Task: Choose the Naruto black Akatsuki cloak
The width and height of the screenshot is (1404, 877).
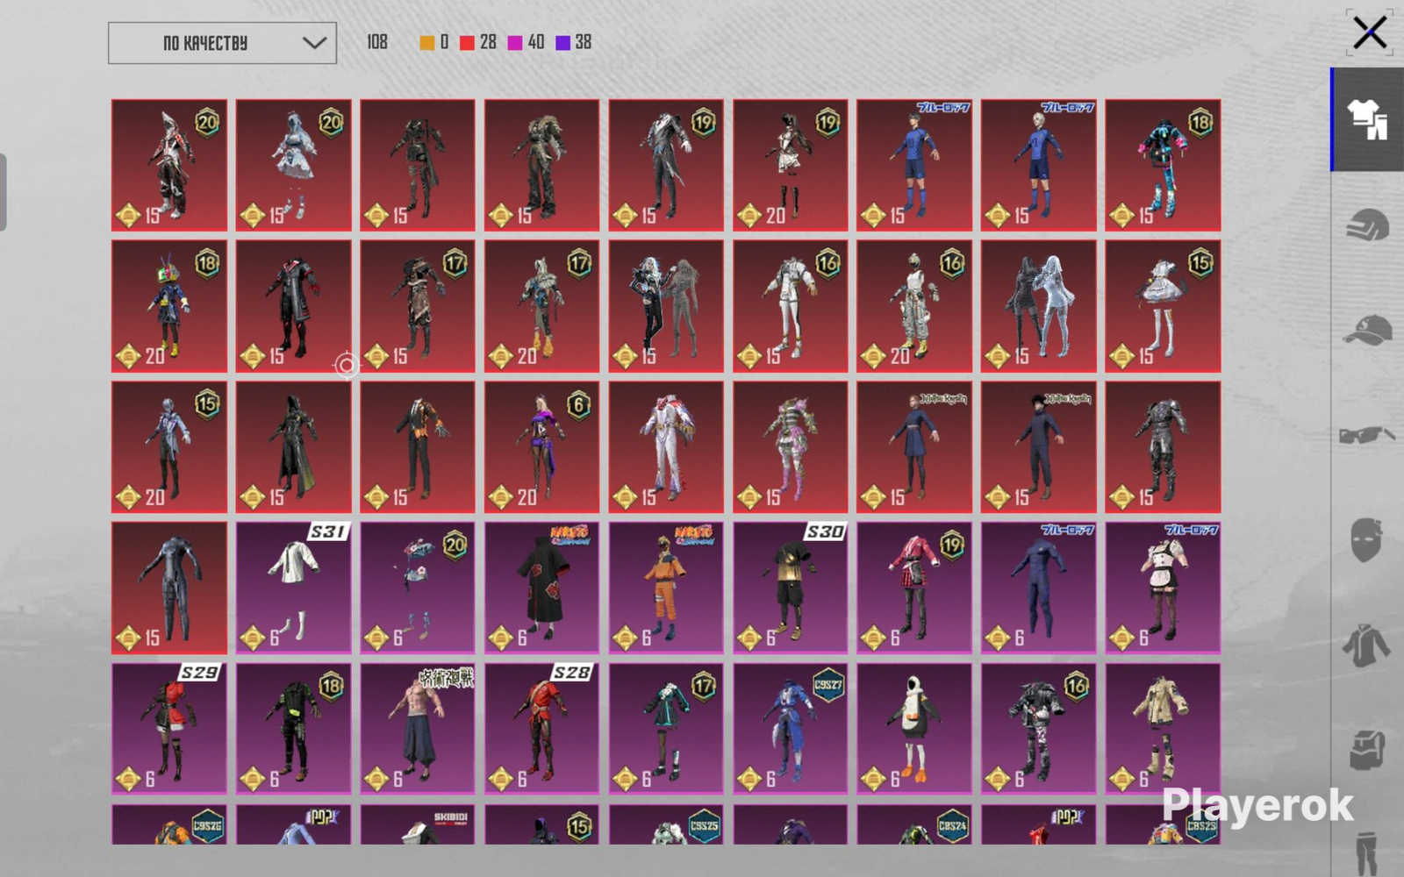Action: tap(541, 588)
